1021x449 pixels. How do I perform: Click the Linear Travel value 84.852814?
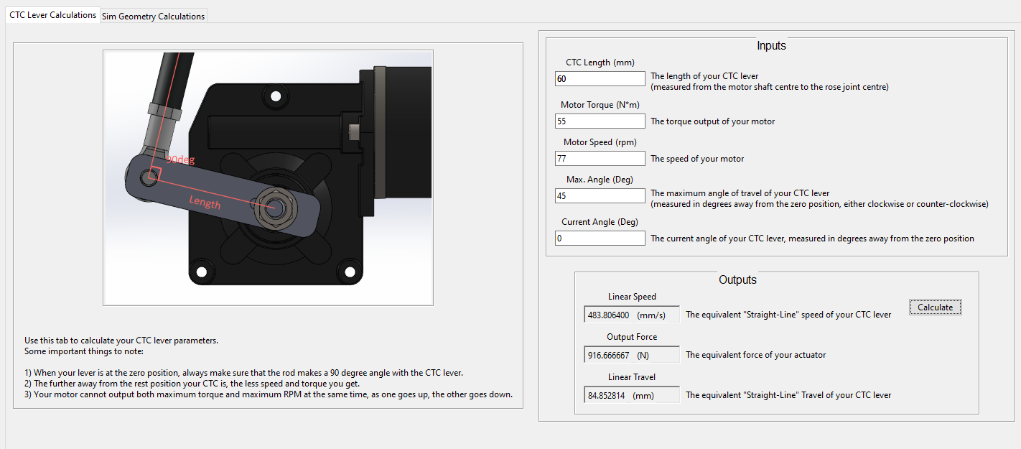632,395
